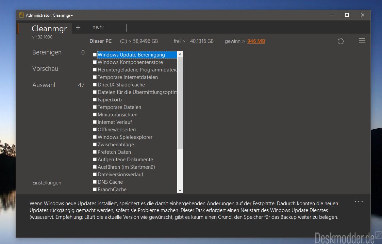Image resolution: width=382 pixels, height=244 pixels.
Task: Select the Offlinewebseiten entry text
Action: tap(117, 130)
